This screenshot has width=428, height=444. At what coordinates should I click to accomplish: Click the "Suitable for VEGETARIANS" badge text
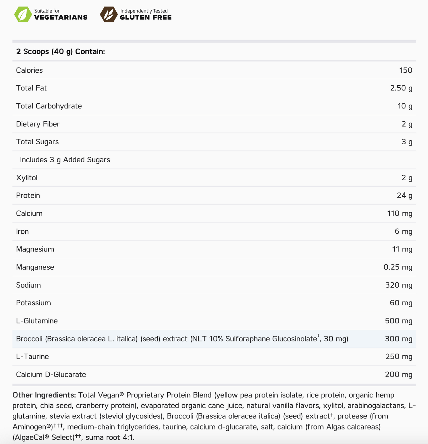click(x=61, y=15)
